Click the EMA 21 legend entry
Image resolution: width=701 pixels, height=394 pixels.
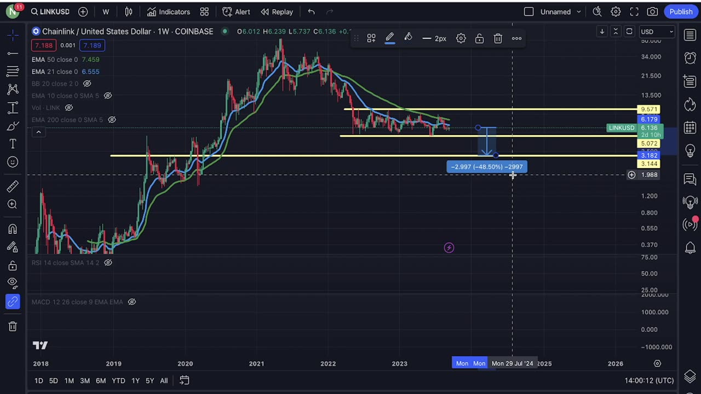click(65, 72)
